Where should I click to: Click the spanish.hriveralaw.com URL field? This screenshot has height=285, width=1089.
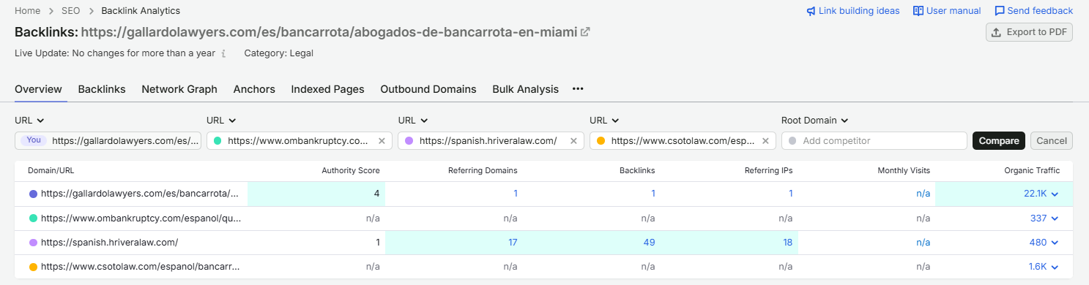pos(491,140)
